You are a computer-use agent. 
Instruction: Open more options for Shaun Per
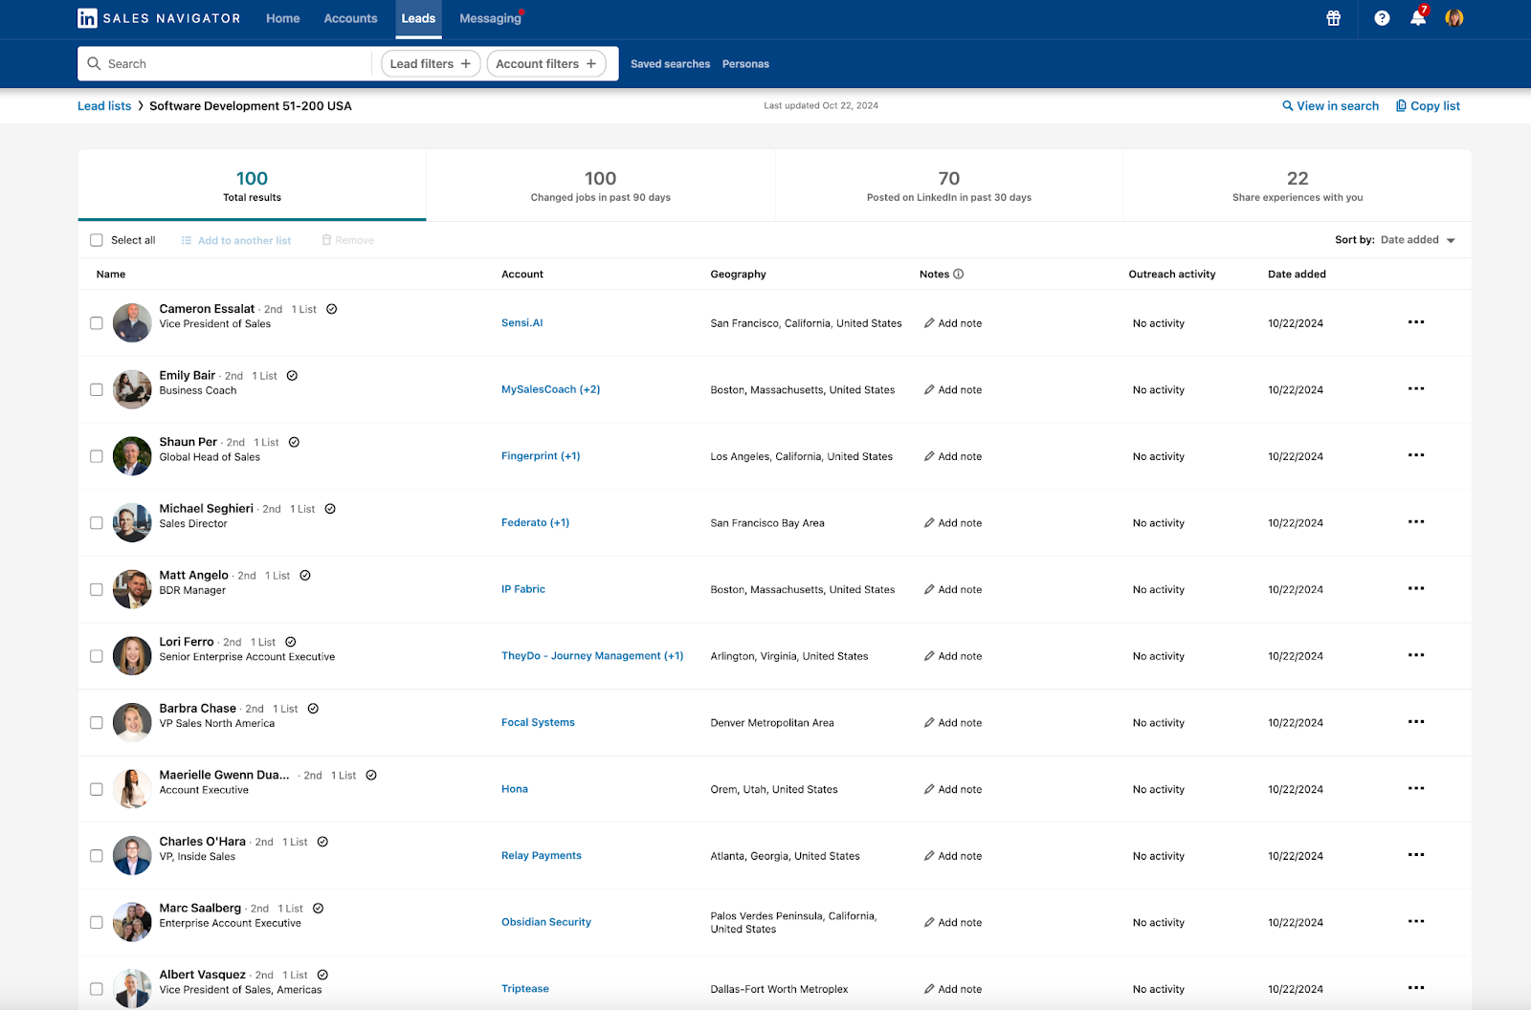click(x=1416, y=455)
